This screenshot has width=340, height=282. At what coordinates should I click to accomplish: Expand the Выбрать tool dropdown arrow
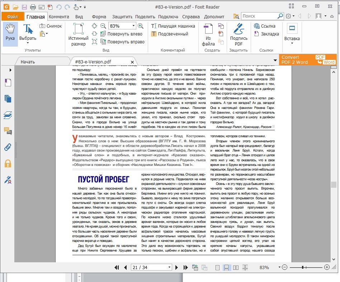point(28,43)
